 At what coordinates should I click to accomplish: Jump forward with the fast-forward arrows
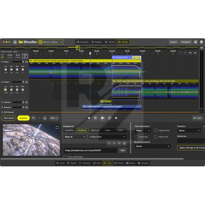pos(195,53)
